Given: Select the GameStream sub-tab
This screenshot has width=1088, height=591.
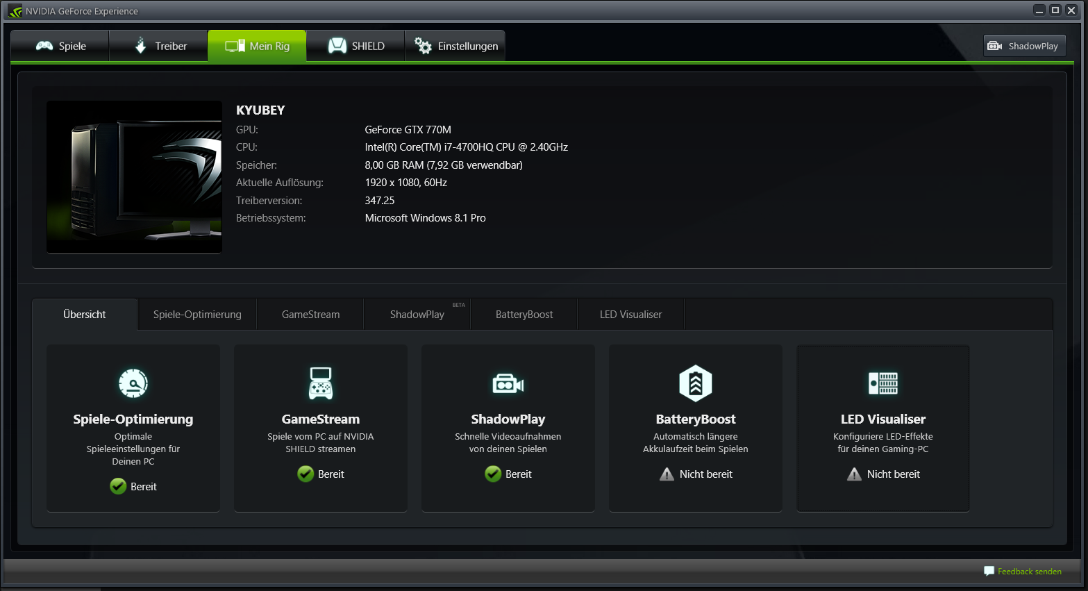Looking at the screenshot, I should click(310, 315).
